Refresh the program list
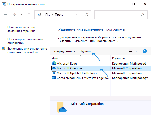The height and width of the screenshot is (115, 151). (x=86, y=15)
